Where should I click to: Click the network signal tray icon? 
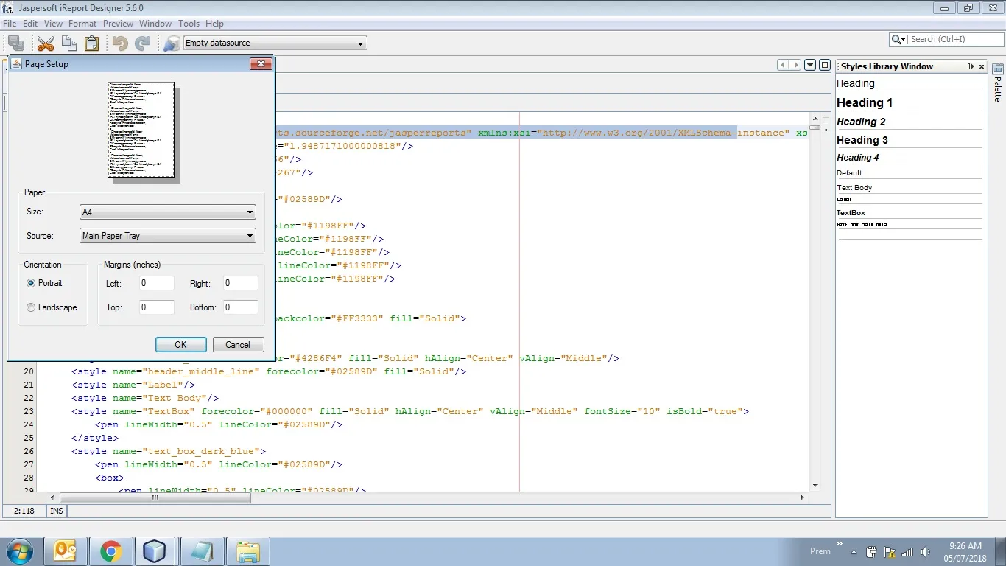tap(908, 551)
